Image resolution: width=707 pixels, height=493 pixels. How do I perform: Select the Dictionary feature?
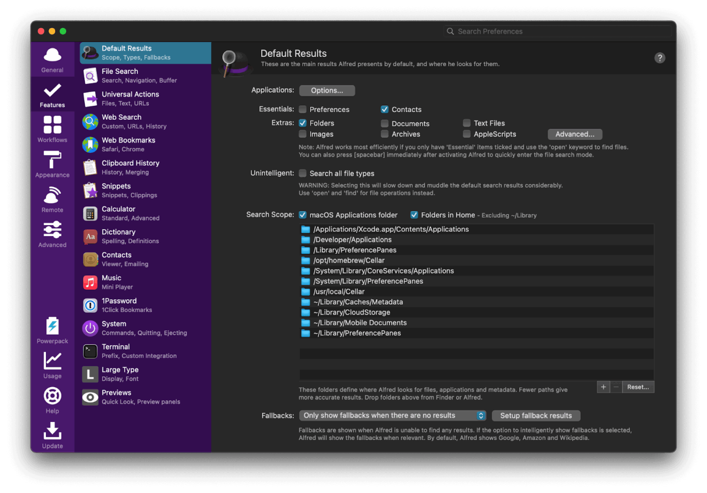tap(118, 236)
